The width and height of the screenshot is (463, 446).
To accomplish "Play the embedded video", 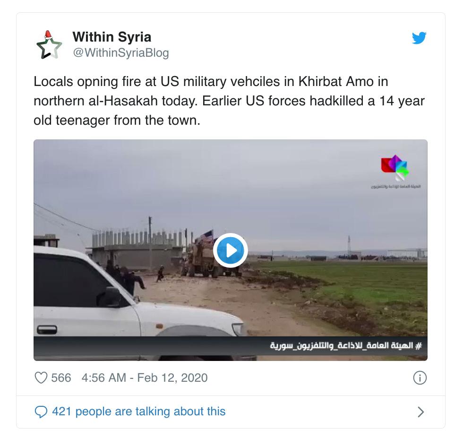I will [231, 250].
